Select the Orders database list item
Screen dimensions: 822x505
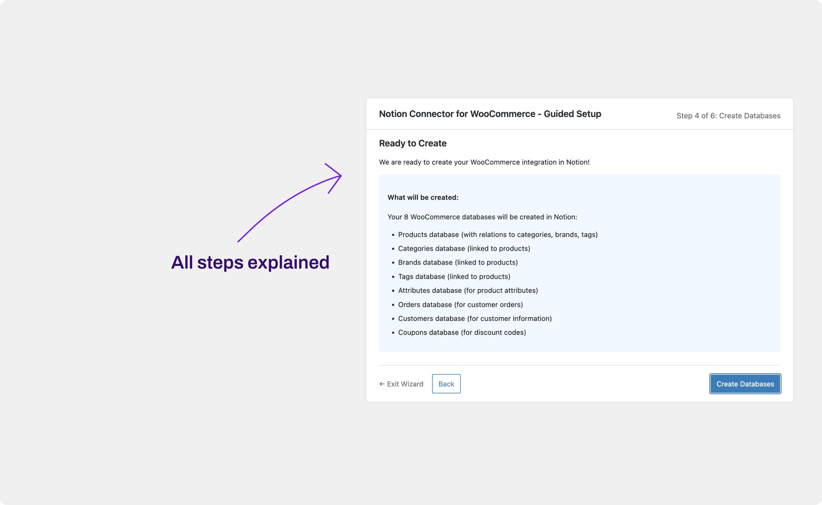(461, 304)
